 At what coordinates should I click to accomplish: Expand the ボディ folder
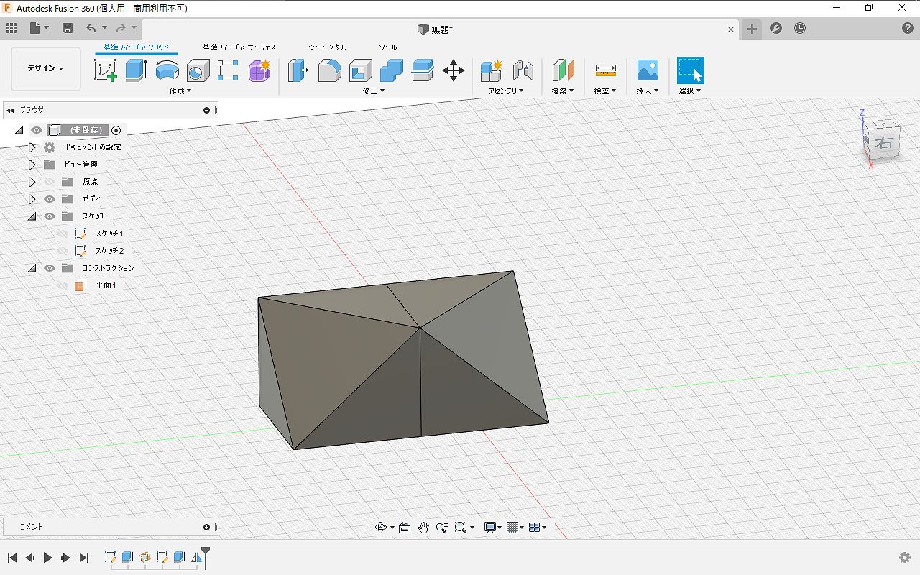tap(32, 199)
